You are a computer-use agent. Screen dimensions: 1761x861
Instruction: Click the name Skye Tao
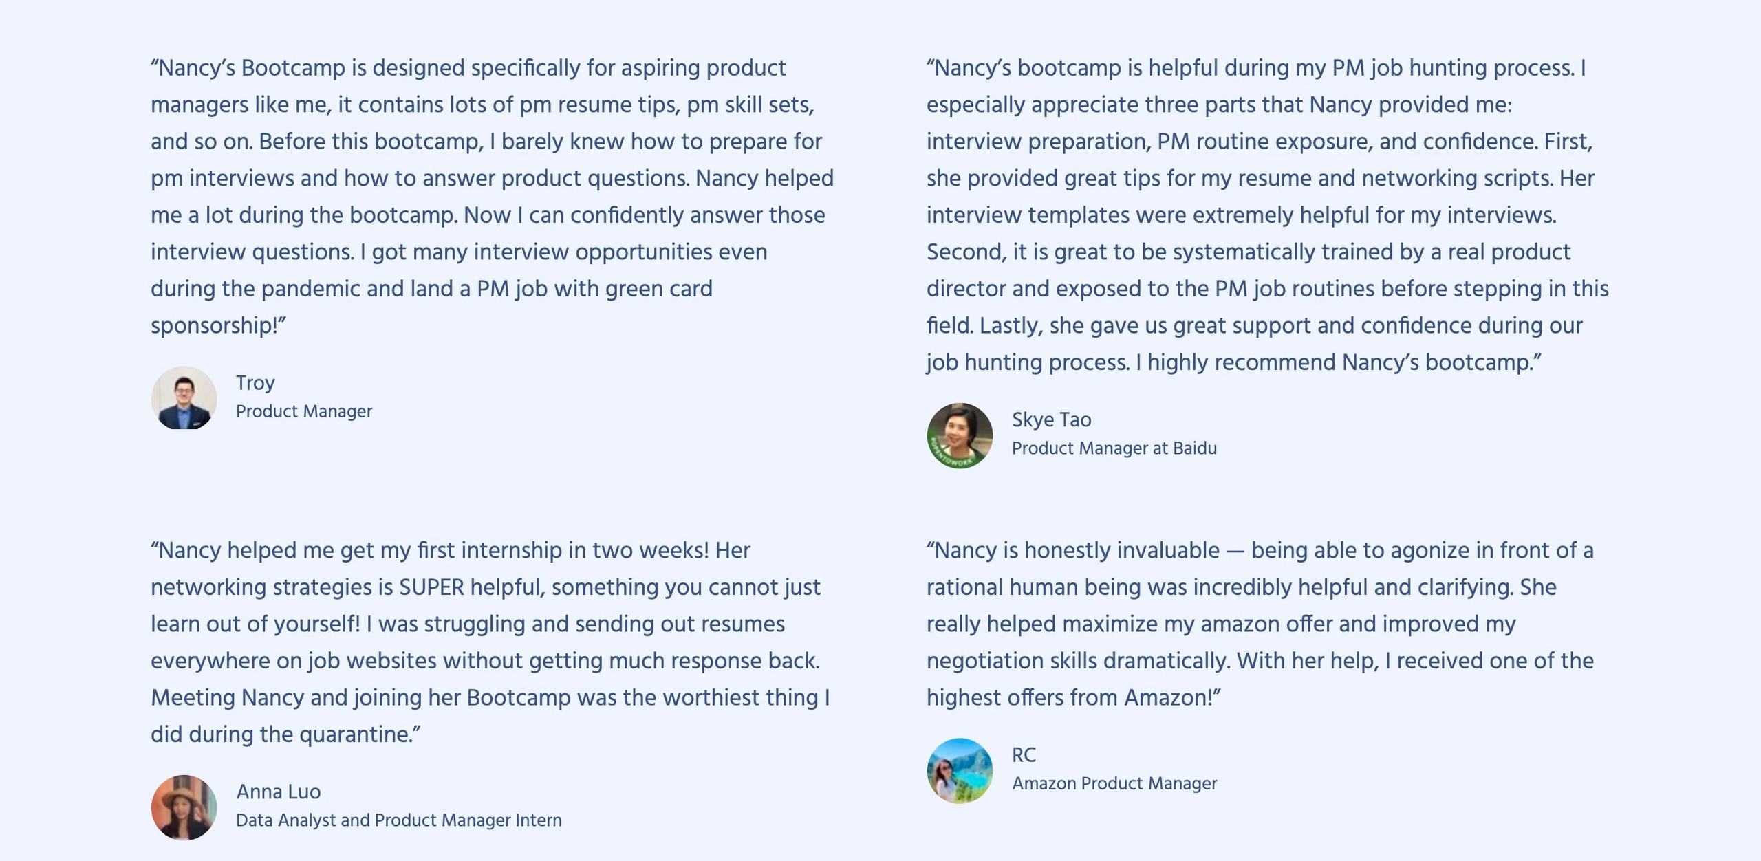pos(1051,419)
